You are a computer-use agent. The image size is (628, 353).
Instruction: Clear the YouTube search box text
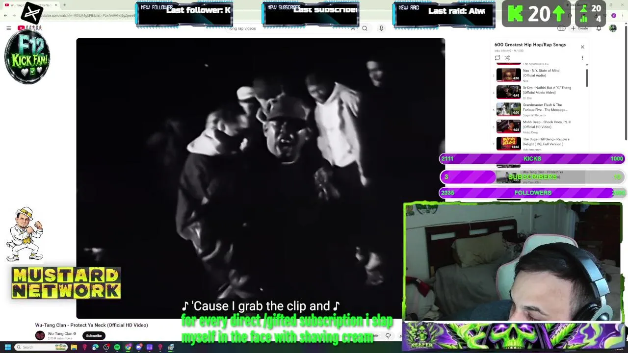tap(352, 28)
